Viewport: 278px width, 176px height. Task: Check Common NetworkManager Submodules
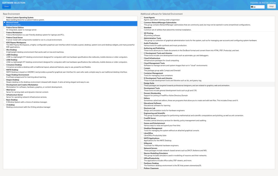tap(142, 22)
